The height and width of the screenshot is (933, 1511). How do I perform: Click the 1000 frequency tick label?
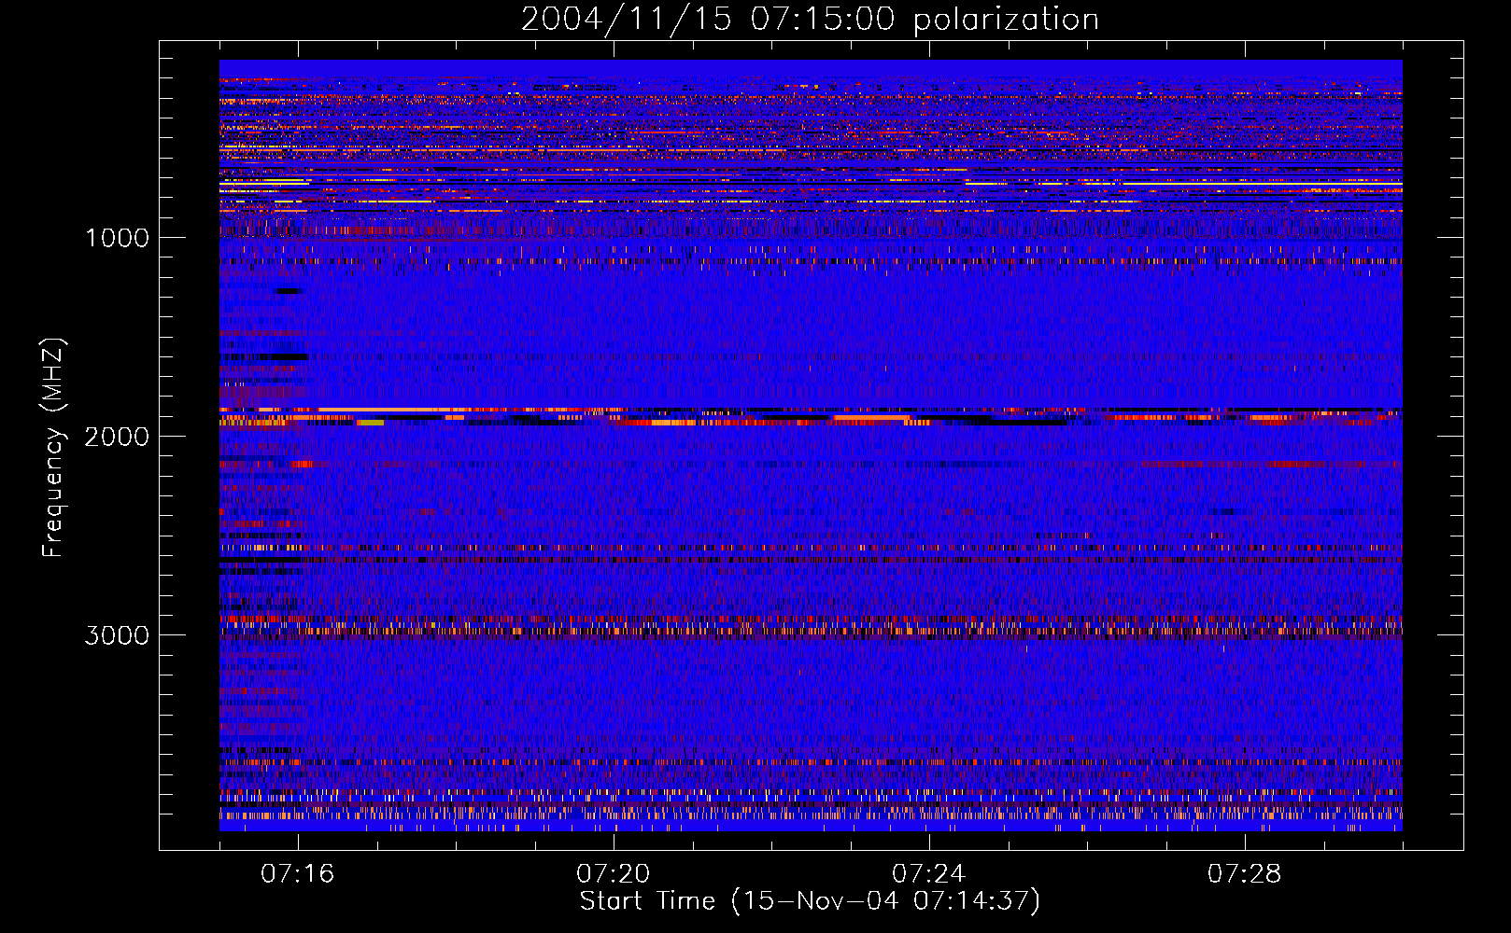click(x=117, y=238)
